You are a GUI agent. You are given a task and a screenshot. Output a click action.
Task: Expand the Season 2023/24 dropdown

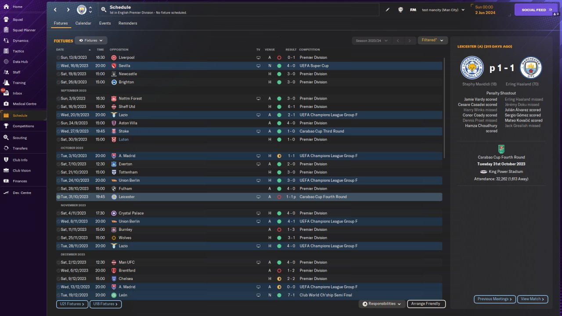point(371,40)
